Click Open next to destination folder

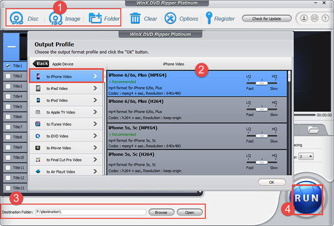click(190, 212)
